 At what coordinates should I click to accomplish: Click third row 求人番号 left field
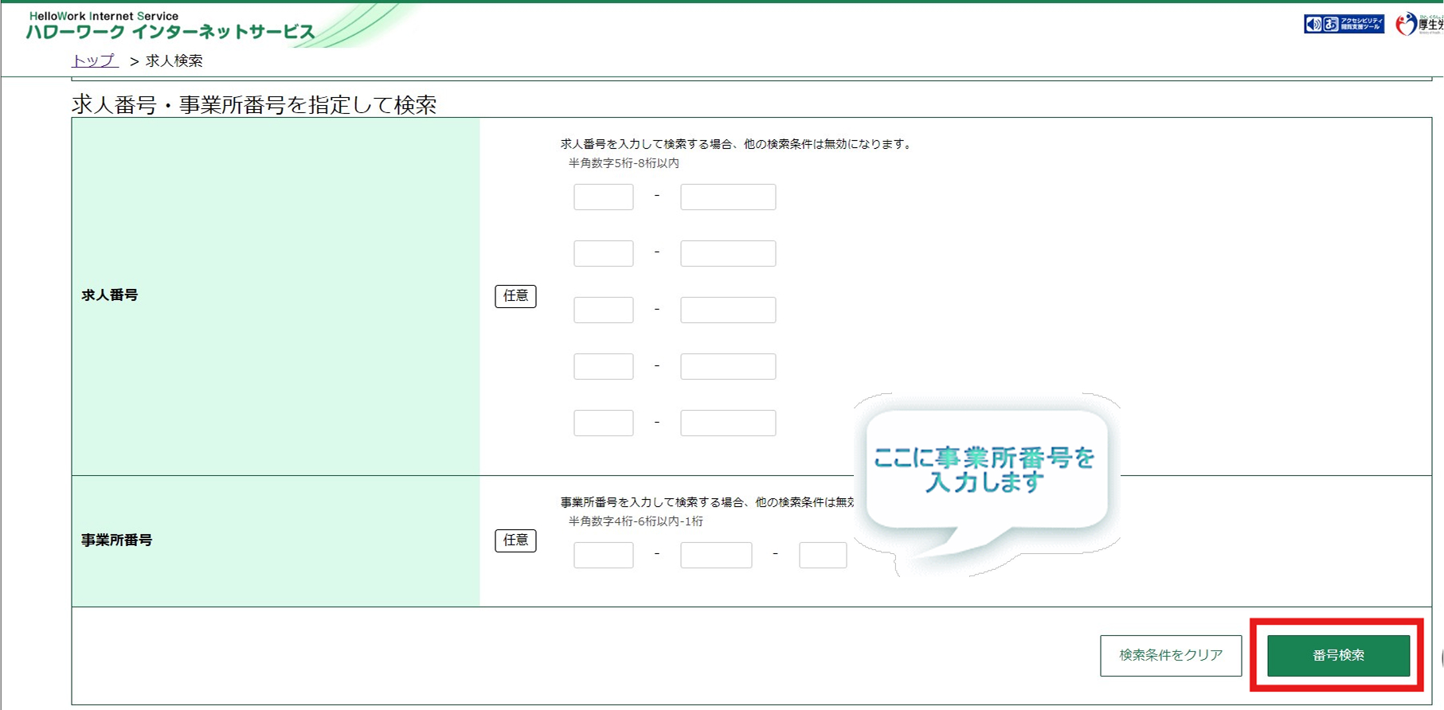(603, 310)
